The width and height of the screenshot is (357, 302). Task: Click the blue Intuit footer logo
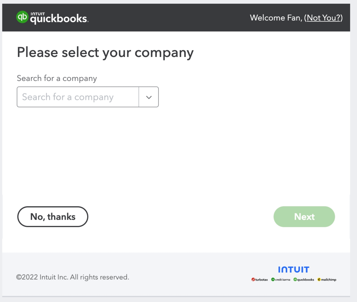(294, 269)
